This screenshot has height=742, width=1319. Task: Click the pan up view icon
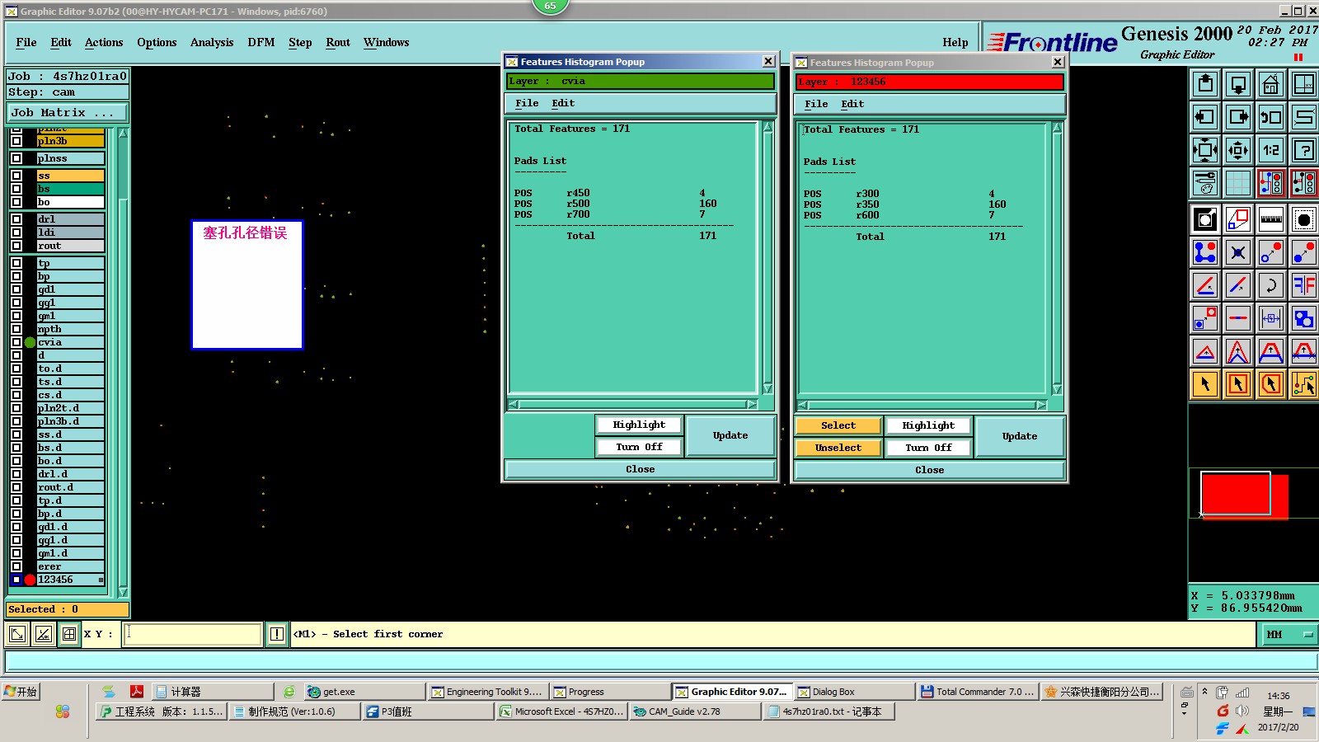pyautogui.click(x=1205, y=84)
